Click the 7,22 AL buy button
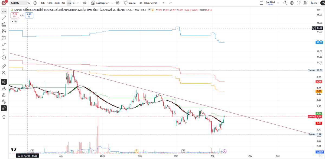 (x=29, y=15)
